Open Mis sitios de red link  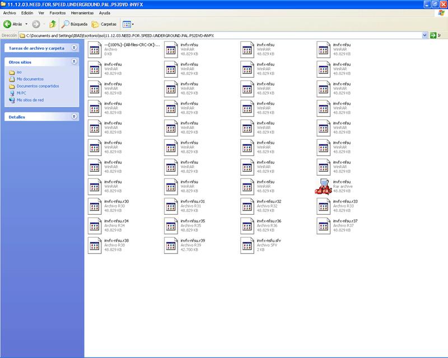click(x=30, y=100)
